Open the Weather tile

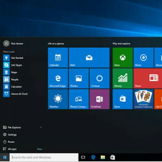pyautogui.click(x=58, y=99)
